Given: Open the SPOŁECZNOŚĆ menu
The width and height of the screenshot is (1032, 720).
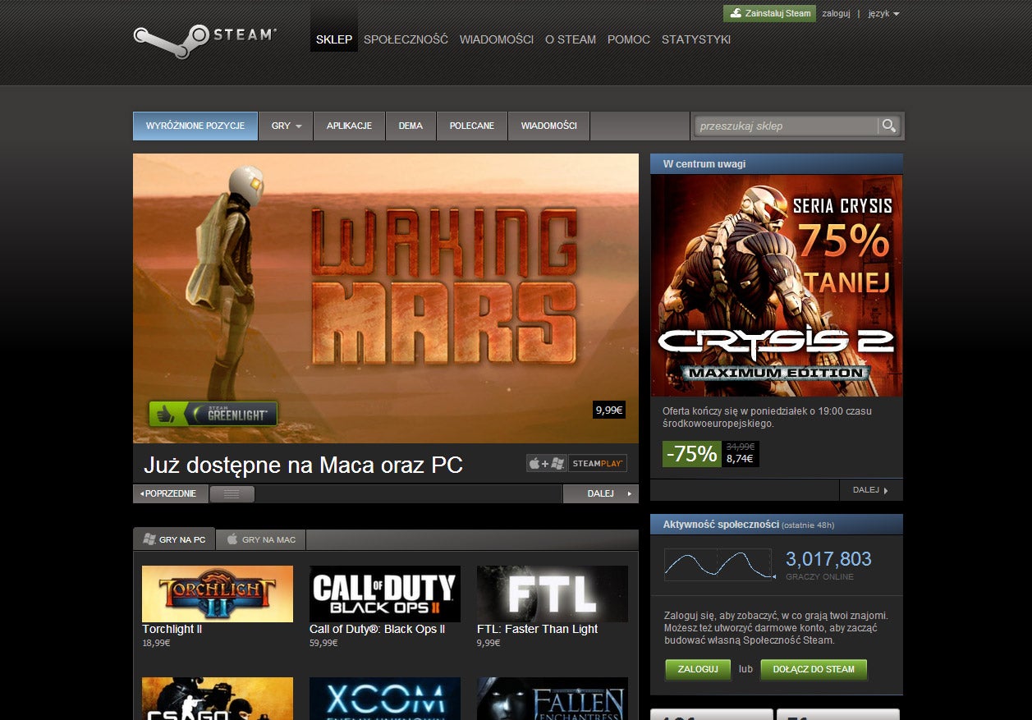Looking at the screenshot, I should (406, 39).
